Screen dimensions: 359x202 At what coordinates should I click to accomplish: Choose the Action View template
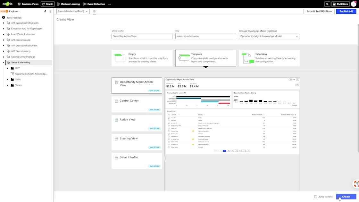tap(137, 123)
